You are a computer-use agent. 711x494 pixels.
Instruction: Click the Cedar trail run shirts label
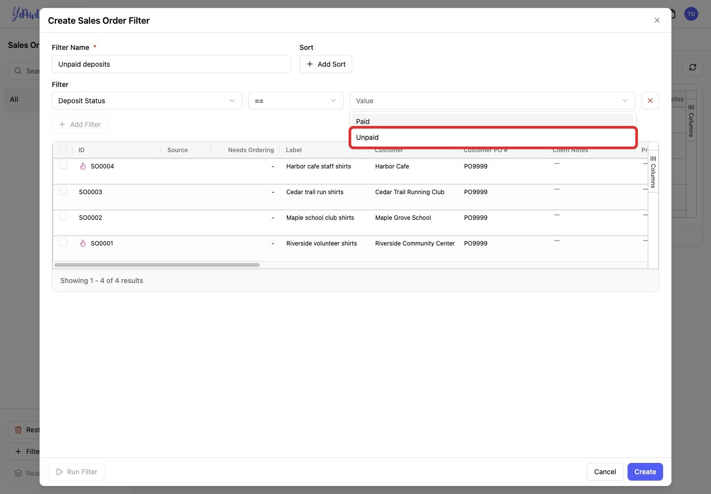click(x=315, y=192)
